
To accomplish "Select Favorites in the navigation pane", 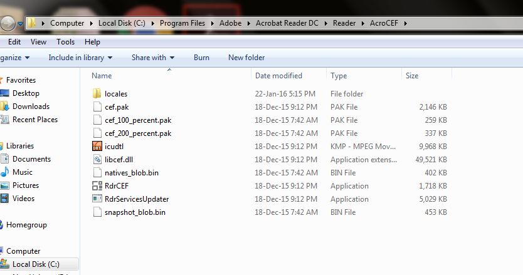I will point(21,80).
